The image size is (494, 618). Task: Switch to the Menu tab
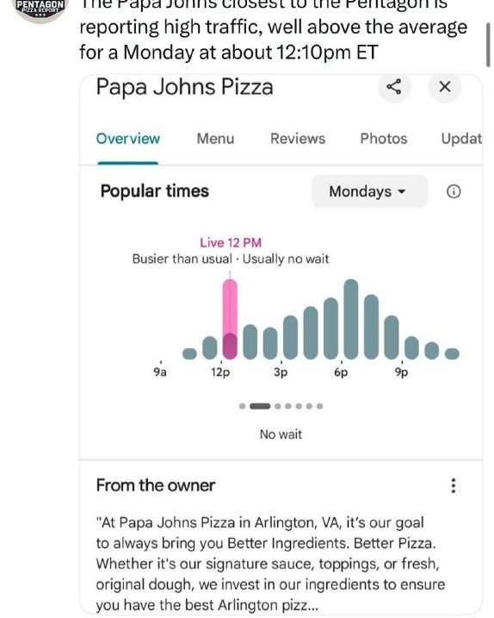pyautogui.click(x=215, y=139)
